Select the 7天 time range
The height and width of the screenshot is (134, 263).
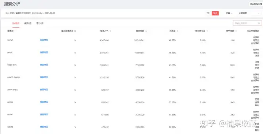pyautogui.click(x=208, y=13)
